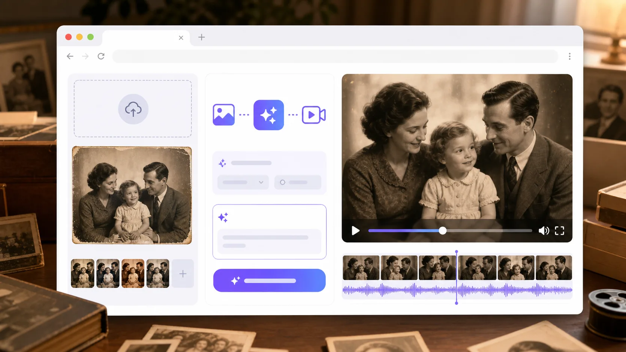Reload the page with the refresh icon

click(101, 56)
